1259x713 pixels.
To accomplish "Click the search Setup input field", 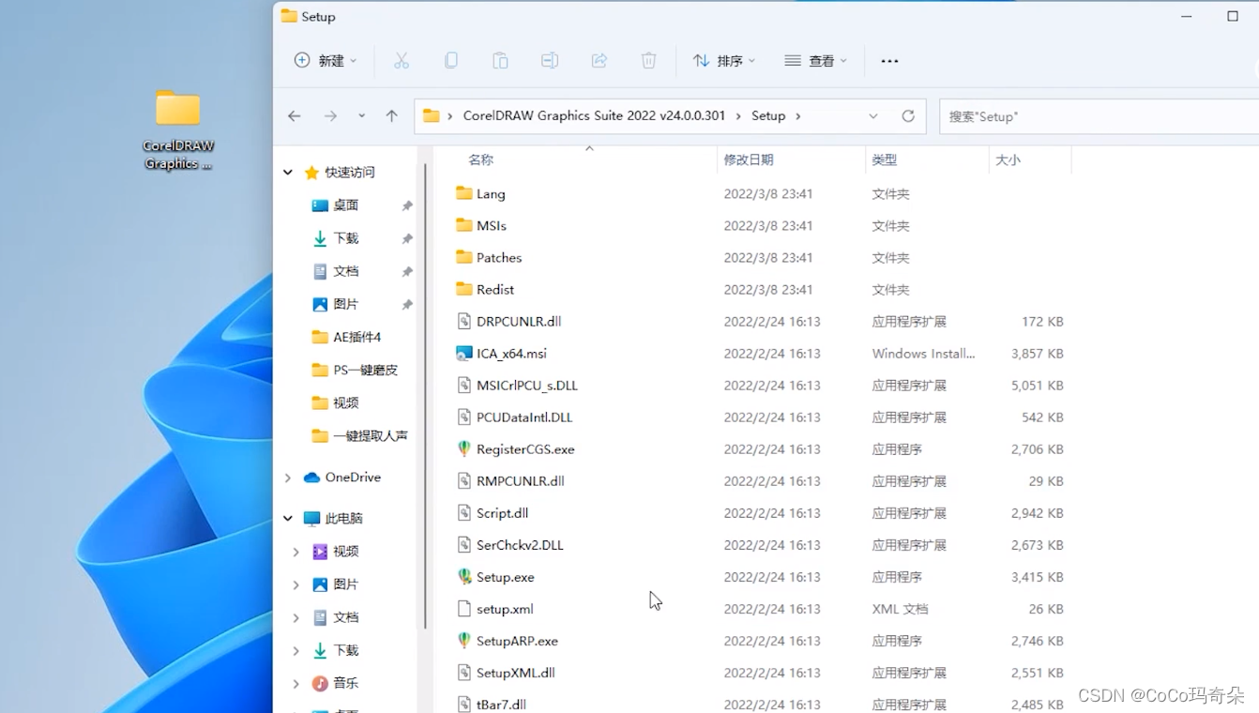I will tap(1099, 116).
